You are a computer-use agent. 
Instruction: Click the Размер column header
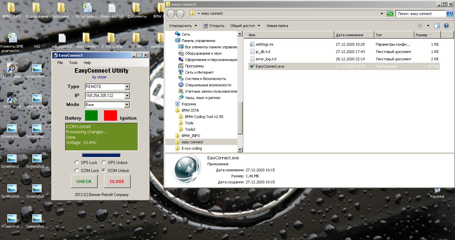(427, 35)
